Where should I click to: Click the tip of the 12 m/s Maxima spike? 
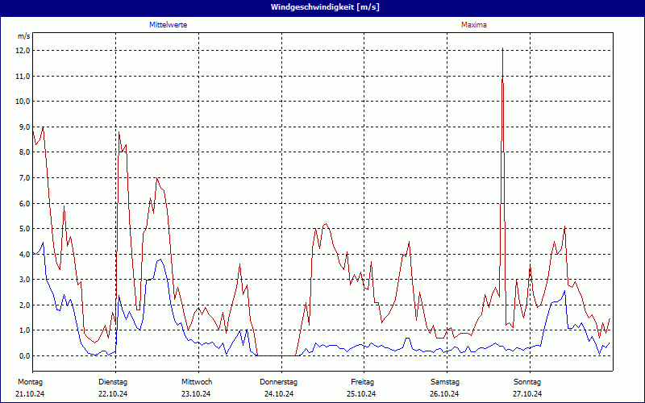click(502, 49)
